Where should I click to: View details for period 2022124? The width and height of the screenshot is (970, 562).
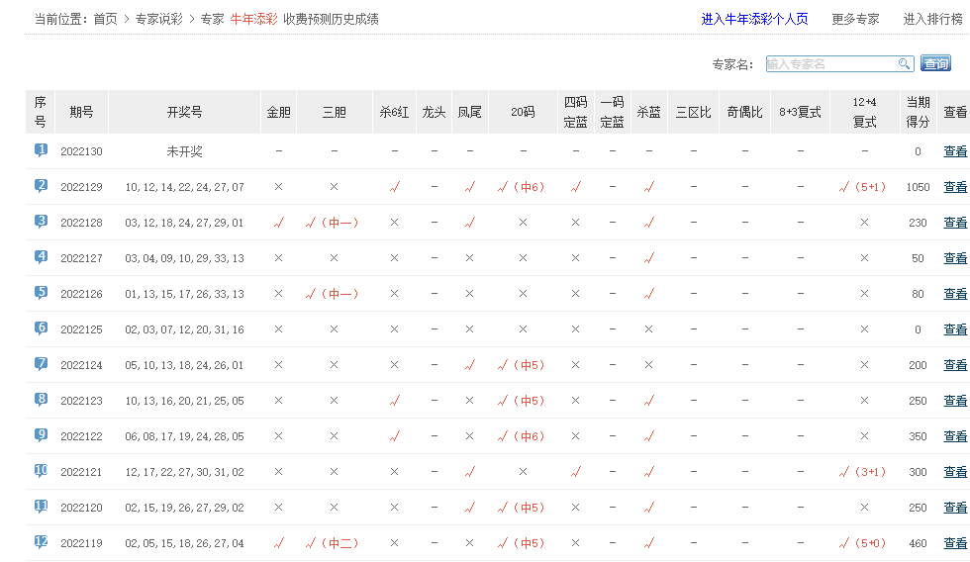pos(954,365)
